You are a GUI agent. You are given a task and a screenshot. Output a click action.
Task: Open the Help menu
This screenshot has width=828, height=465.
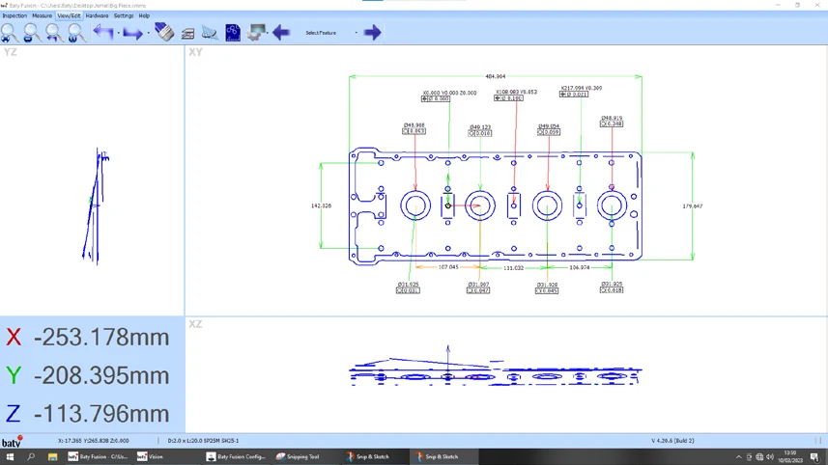[x=144, y=15]
